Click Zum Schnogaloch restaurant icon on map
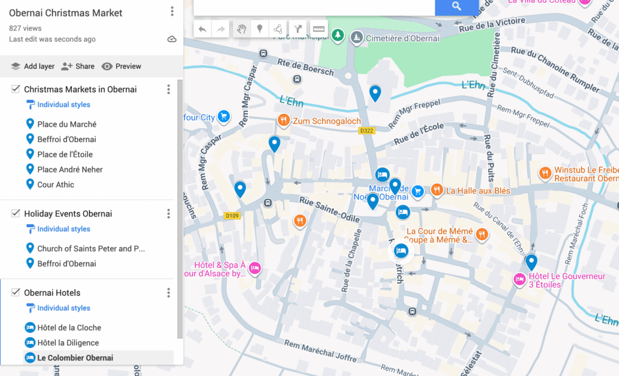Image resolution: width=619 pixels, height=376 pixels. tap(284, 120)
